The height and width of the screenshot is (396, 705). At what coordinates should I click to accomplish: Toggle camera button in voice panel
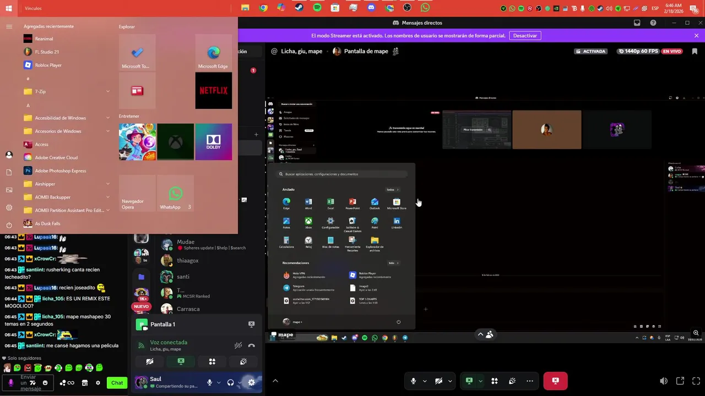[150, 361]
